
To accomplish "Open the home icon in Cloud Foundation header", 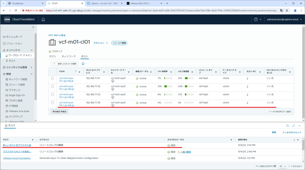I will tap(43, 20).
